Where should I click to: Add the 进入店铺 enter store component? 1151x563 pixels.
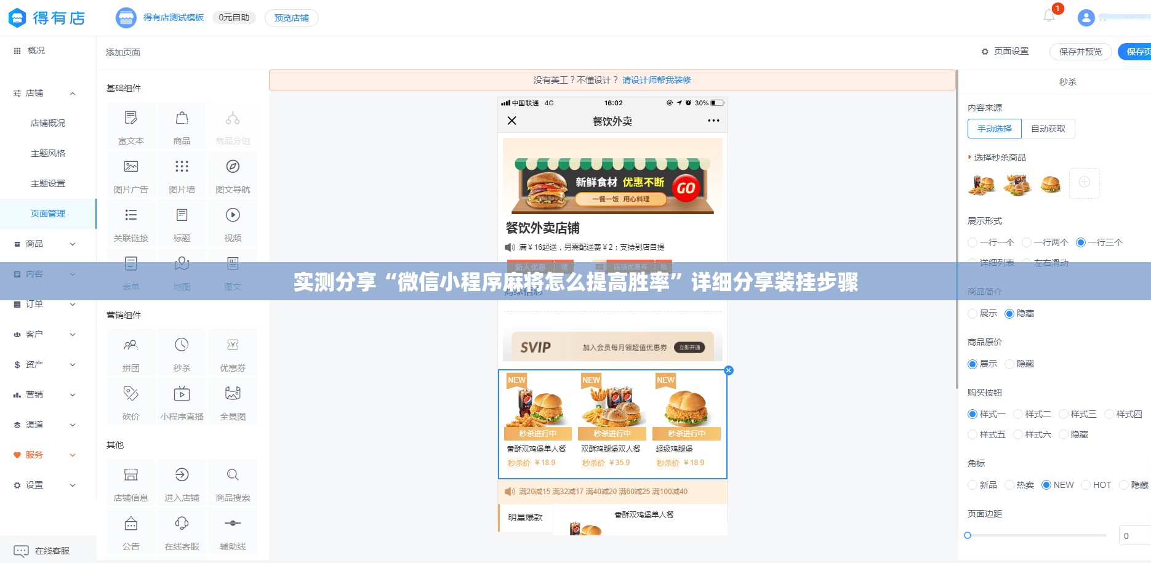click(x=182, y=484)
